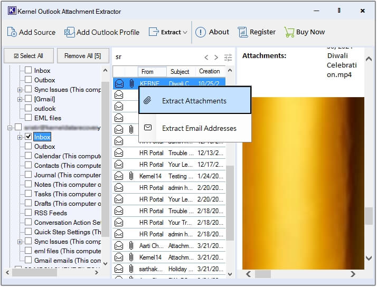This screenshot has height=287, width=377.
Task: Click envelope icon beside Extract Email Addresses
Action: click(x=148, y=127)
